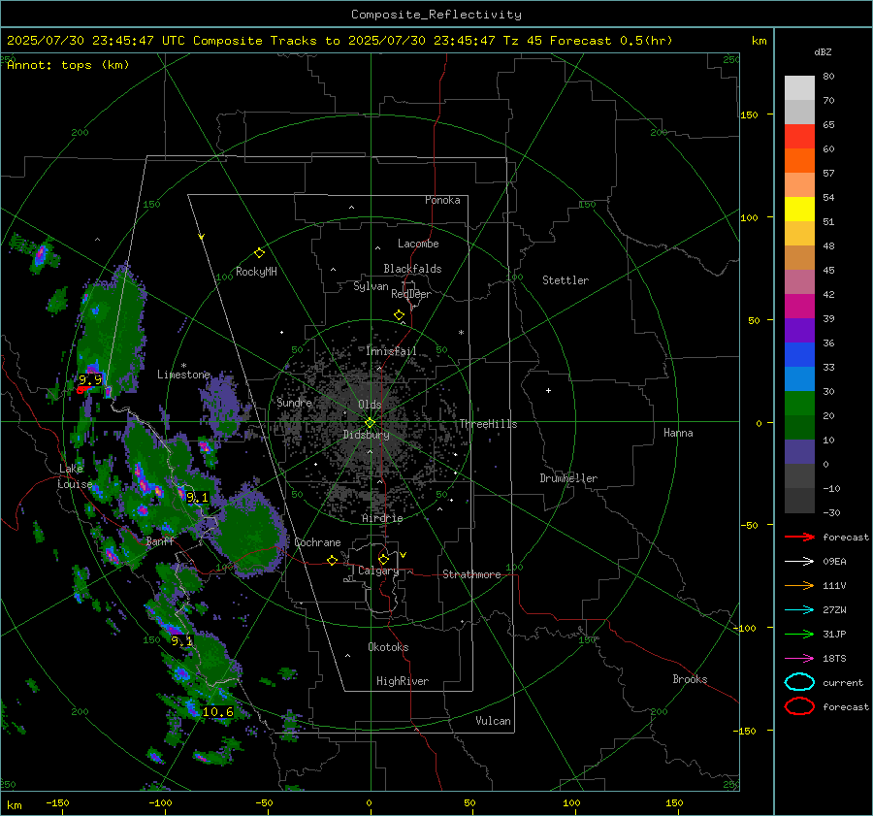
Task: Click the RedDeer city label
Action: (x=411, y=294)
